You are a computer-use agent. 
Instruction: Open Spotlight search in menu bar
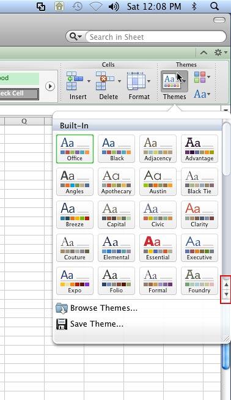coord(215,6)
